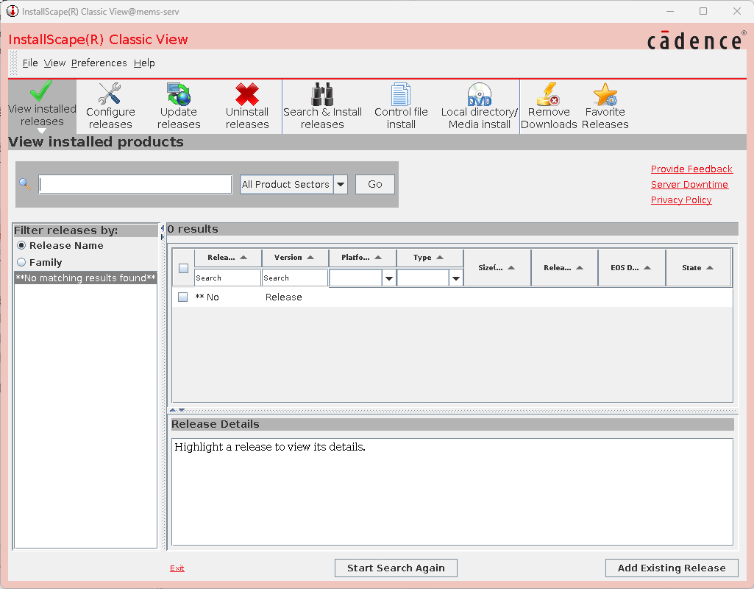Open Update releases globe icon
This screenshot has width=754, height=589.
coord(179,94)
